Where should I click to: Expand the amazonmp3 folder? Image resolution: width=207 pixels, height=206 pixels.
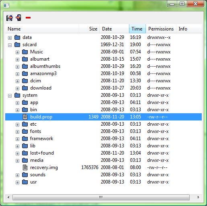point(17,74)
